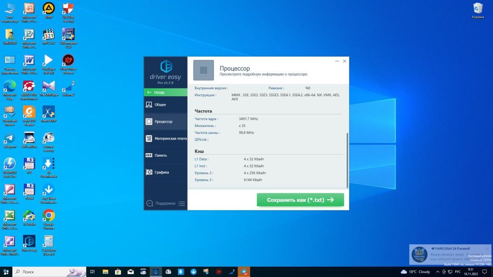Select MPC-HC desktop icon
This screenshot has height=277, width=493.
click(48, 36)
